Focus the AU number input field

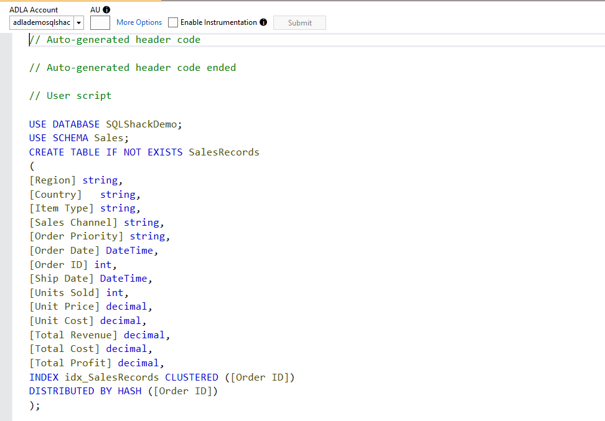100,23
